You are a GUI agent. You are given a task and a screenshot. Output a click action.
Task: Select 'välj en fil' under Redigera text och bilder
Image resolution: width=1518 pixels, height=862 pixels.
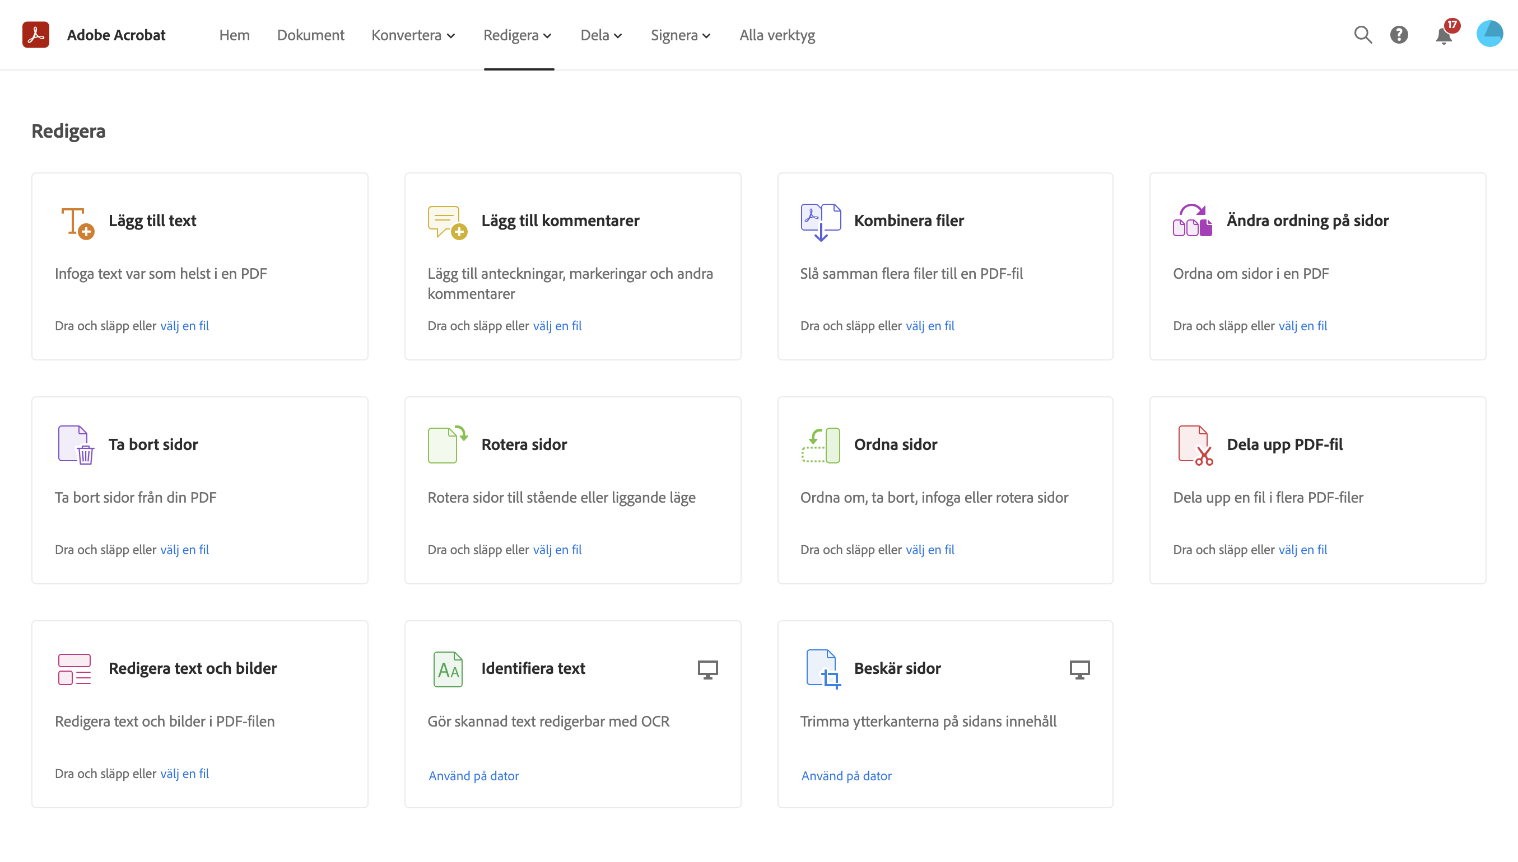point(184,773)
